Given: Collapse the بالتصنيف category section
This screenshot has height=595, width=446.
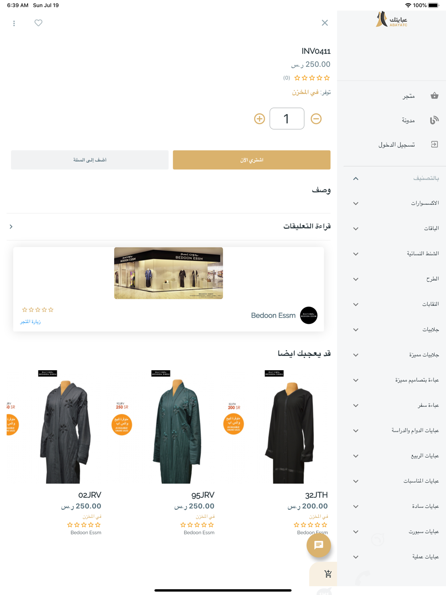Looking at the screenshot, I should (x=355, y=178).
